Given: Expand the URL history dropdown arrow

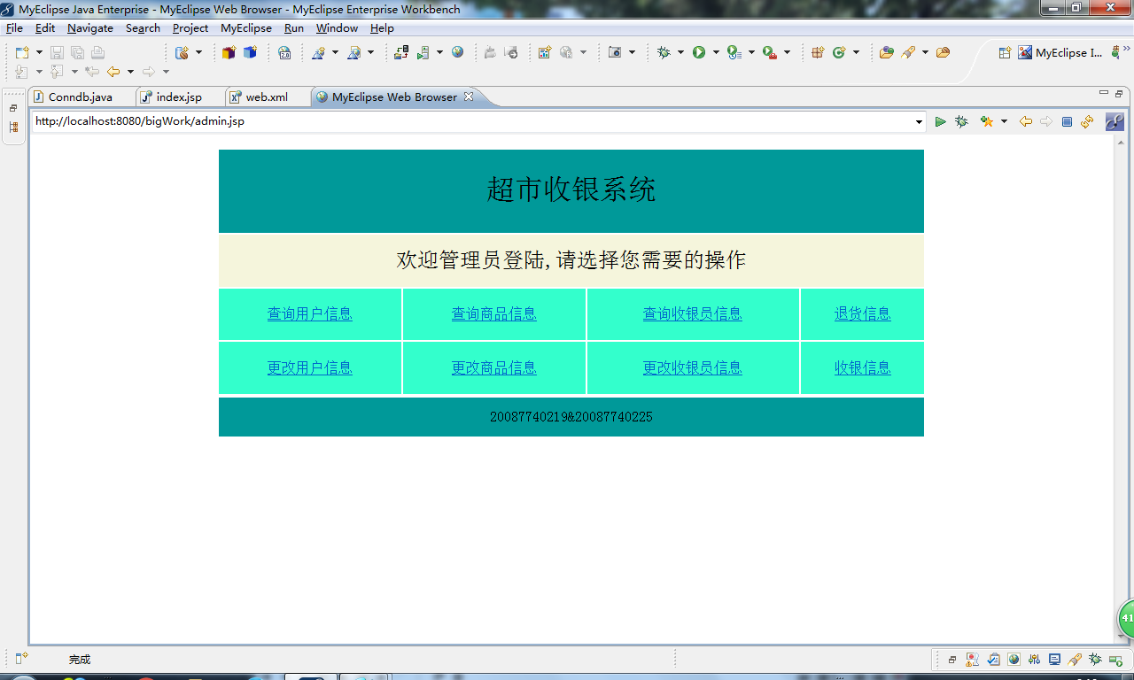Looking at the screenshot, I should tap(920, 122).
